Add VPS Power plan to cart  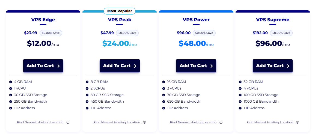point(196,66)
